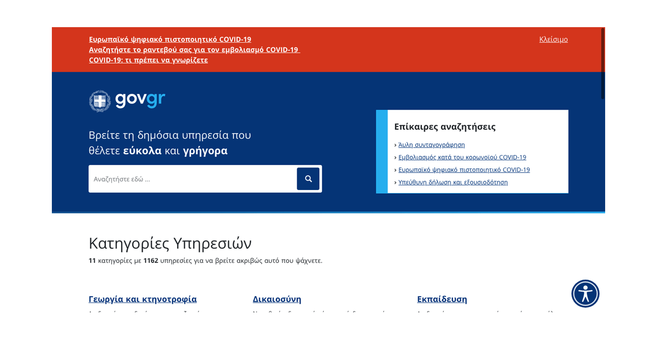657x339 pixels.
Task: Open 'Ευρωπαϊκό ψηφιακό πιστοποιητικό COVID-19' banner link
Action: pyautogui.click(x=170, y=39)
